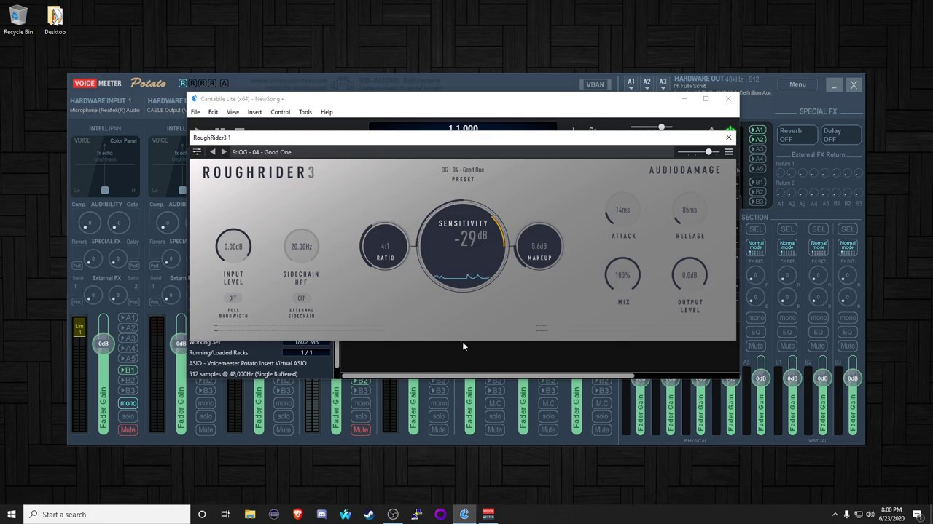
Task: Open Windows Task View
Action: coord(225,515)
